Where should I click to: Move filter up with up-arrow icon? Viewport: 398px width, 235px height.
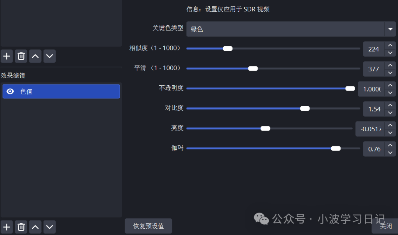35,56
